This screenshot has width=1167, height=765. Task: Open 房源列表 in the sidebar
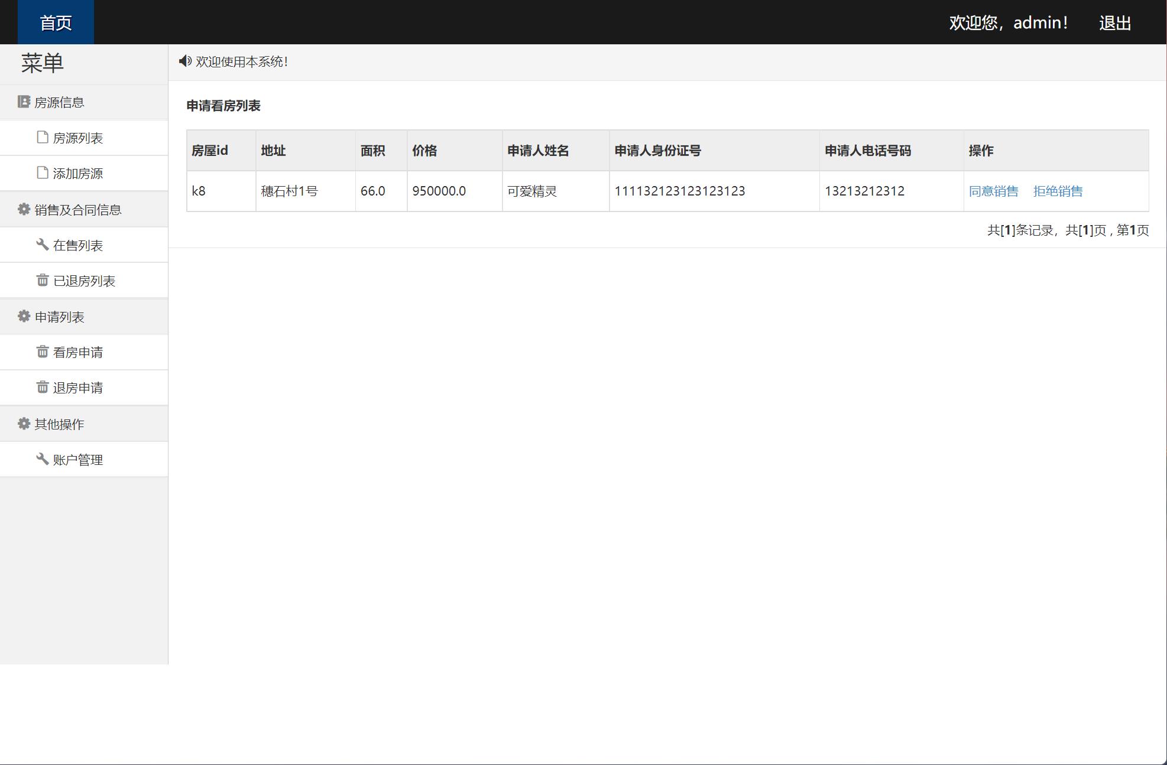77,138
